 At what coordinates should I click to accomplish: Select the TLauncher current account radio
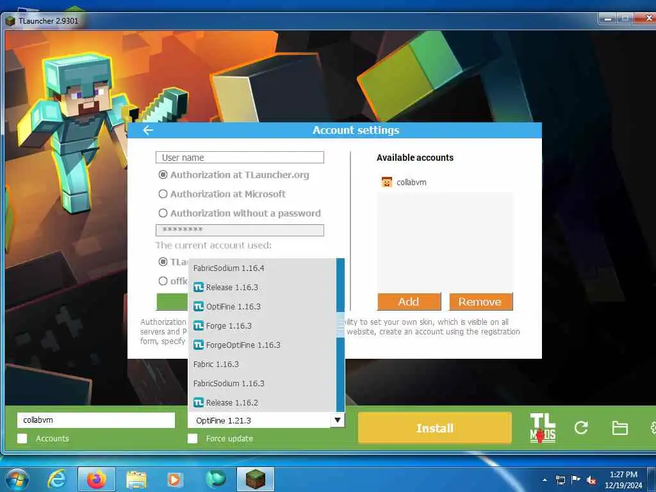[163, 262]
